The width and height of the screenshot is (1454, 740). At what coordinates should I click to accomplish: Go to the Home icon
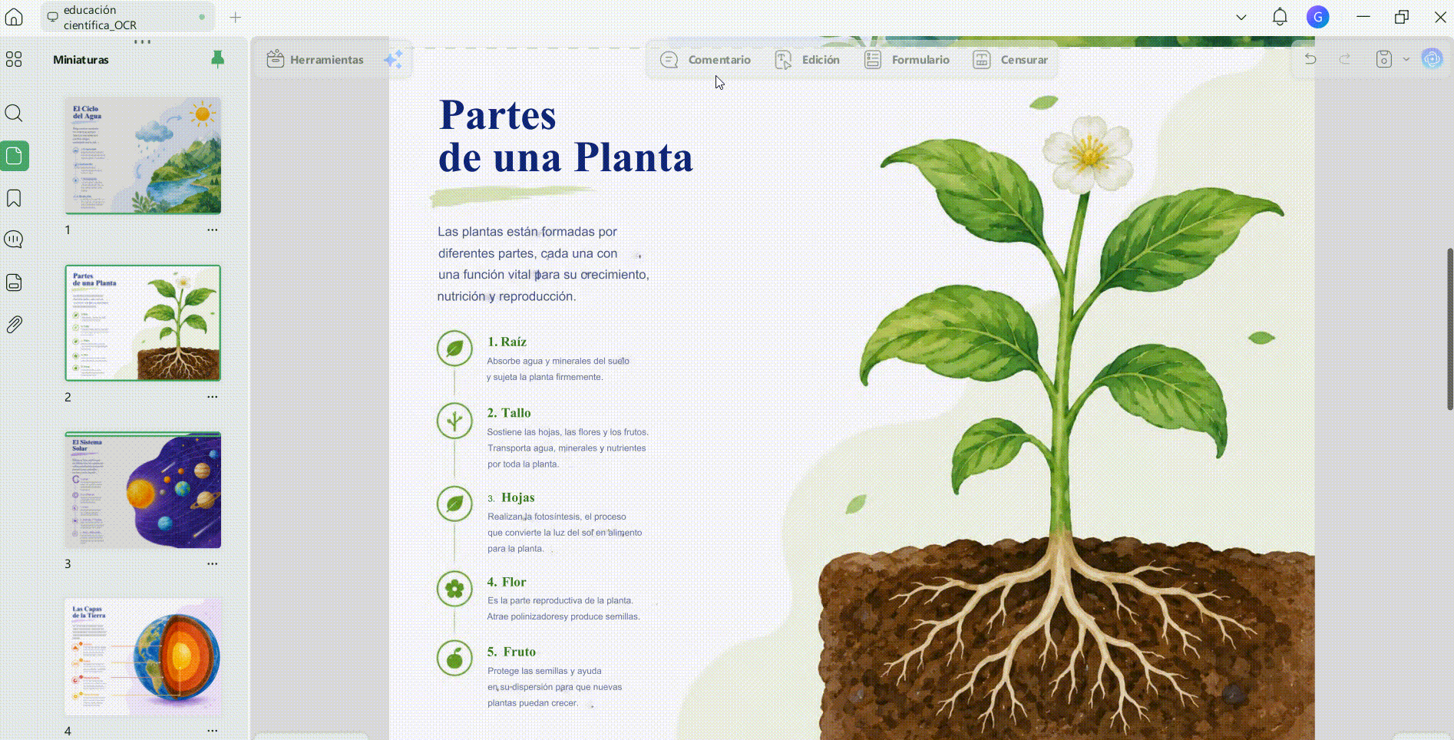click(x=14, y=17)
